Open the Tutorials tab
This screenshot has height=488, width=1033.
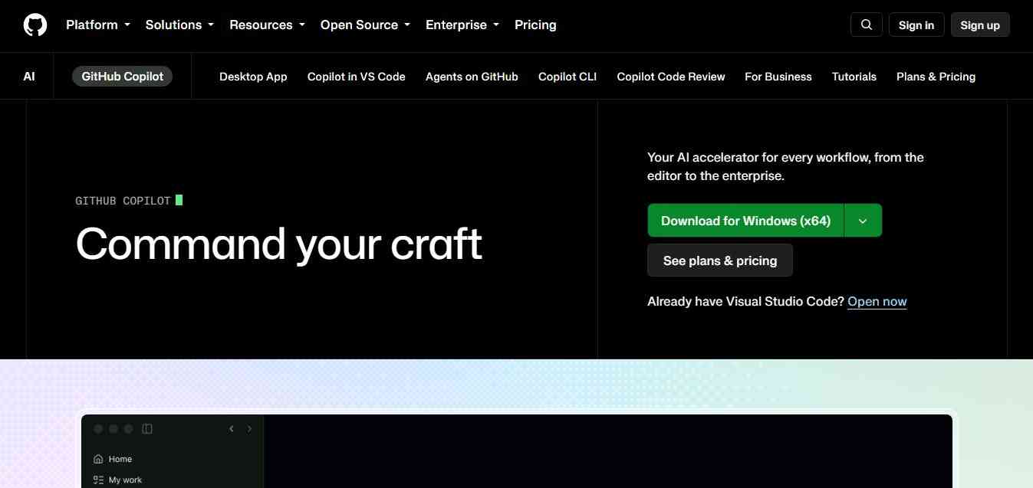click(x=854, y=77)
